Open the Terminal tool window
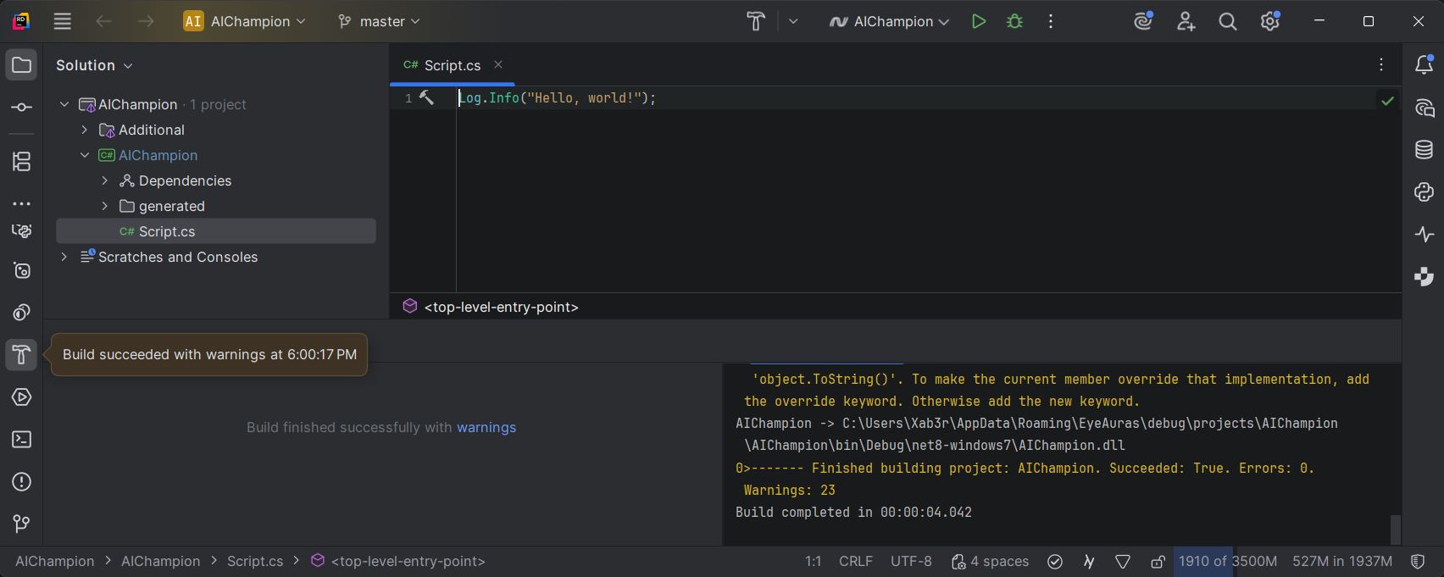1444x577 pixels. coord(22,439)
